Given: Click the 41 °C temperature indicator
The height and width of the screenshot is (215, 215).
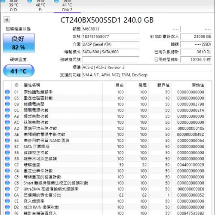Looking at the screenshot, I should pos(19,71).
